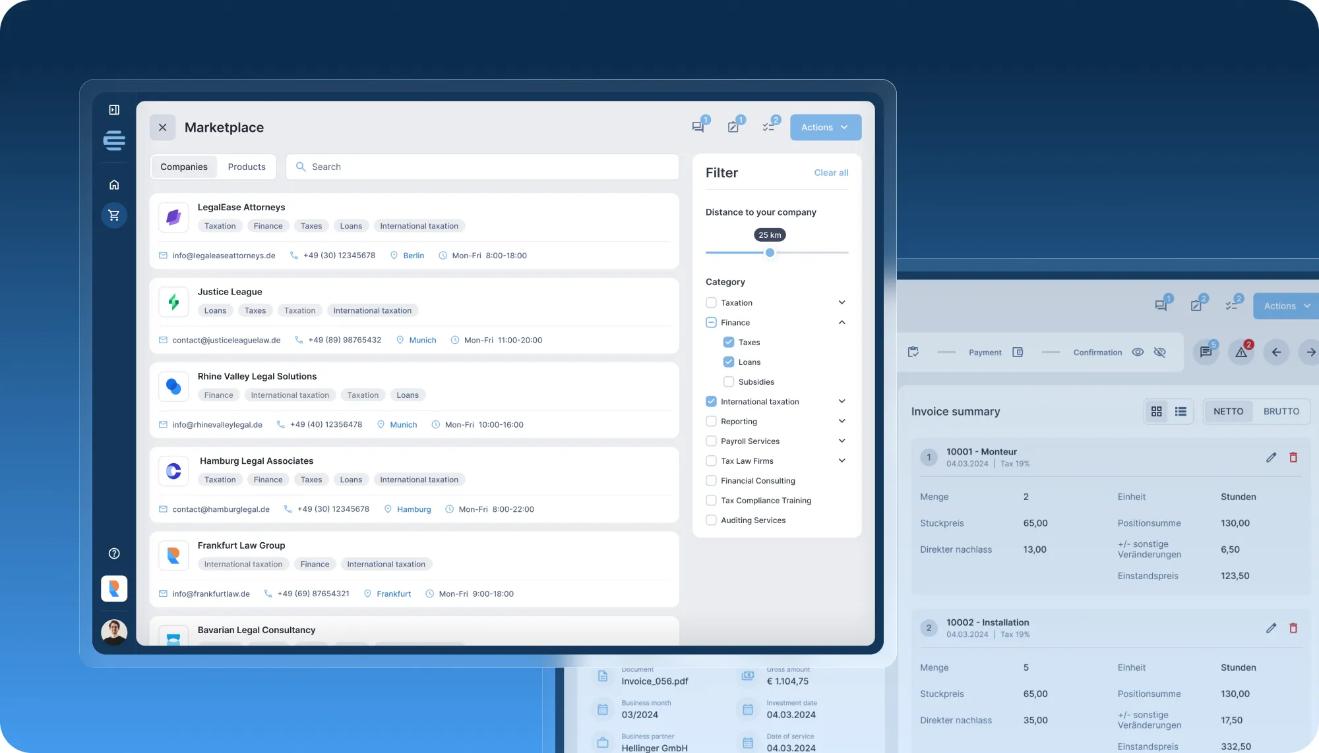
Task: Check the Taxation category checkbox
Action: (x=711, y=302)
